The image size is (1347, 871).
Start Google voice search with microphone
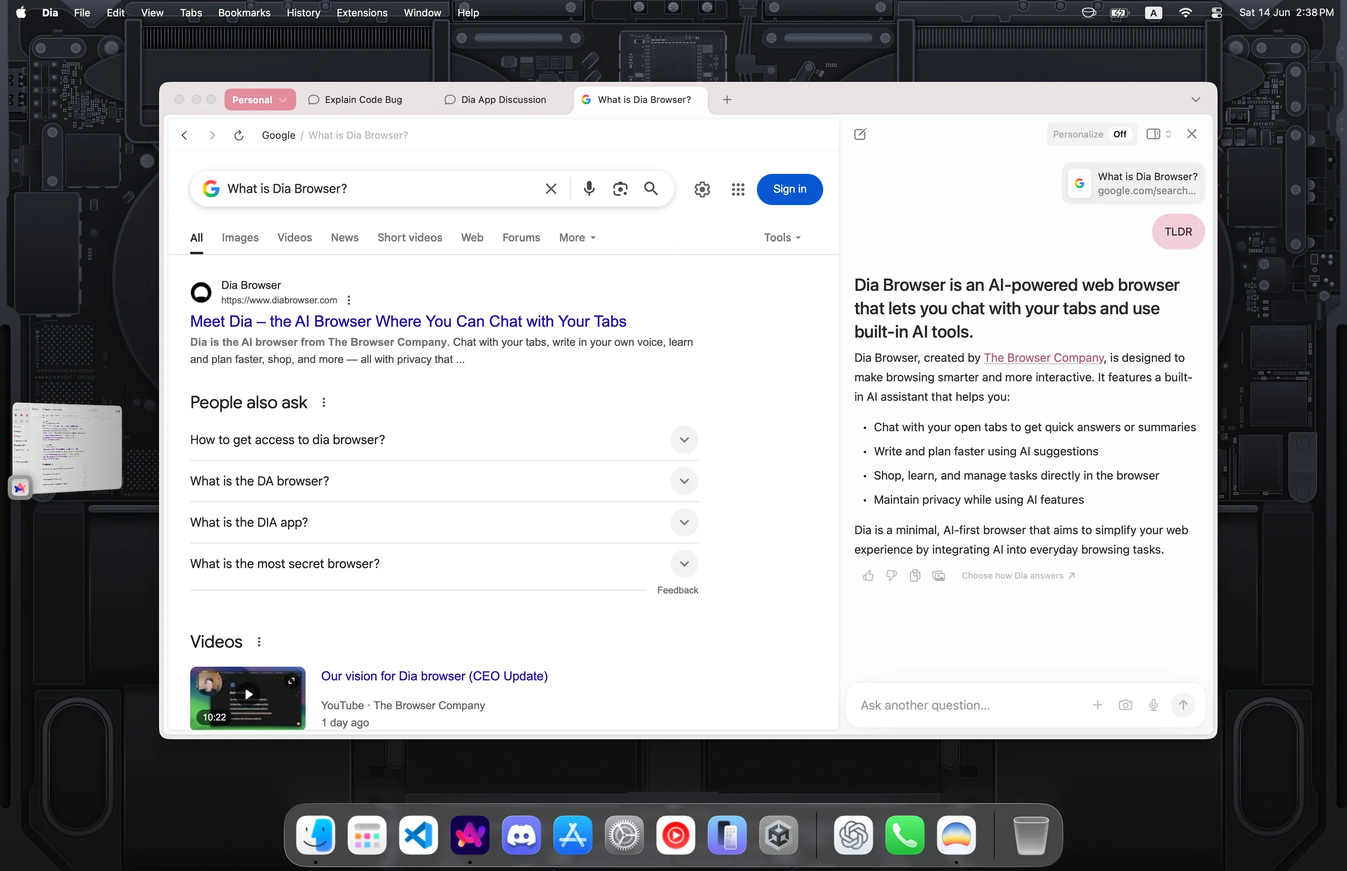point(589,189)
